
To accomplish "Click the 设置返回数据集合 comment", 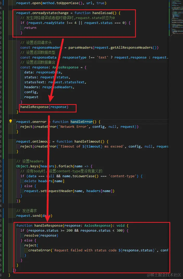I will pos(38,62).
